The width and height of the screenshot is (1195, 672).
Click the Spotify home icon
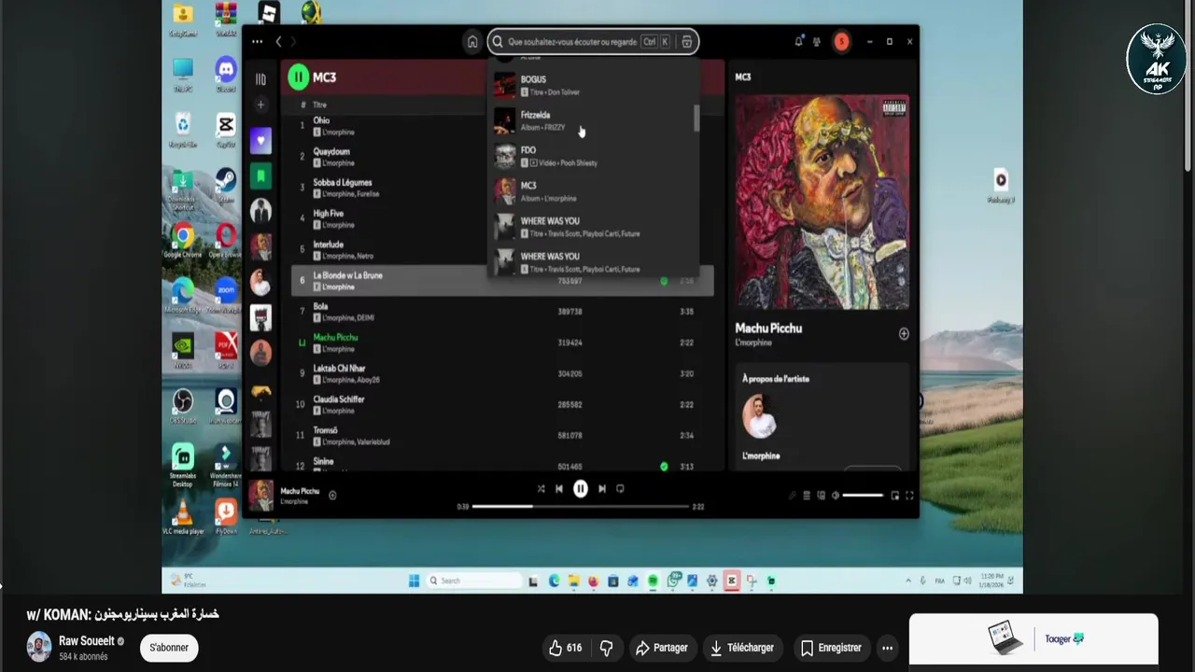(x=472, y=42)
